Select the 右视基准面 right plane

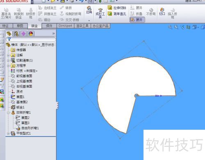pos(22,86)
